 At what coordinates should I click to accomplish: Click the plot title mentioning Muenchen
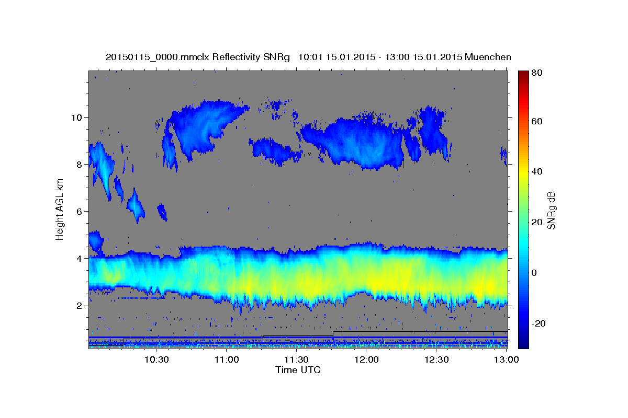pos(308,56)
